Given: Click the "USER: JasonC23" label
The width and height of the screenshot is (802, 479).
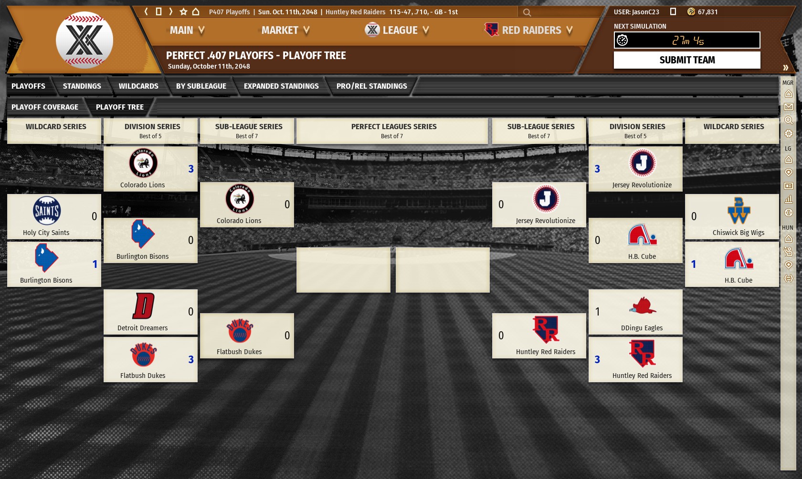Looking at the screenshot, I should click(636, 12).
